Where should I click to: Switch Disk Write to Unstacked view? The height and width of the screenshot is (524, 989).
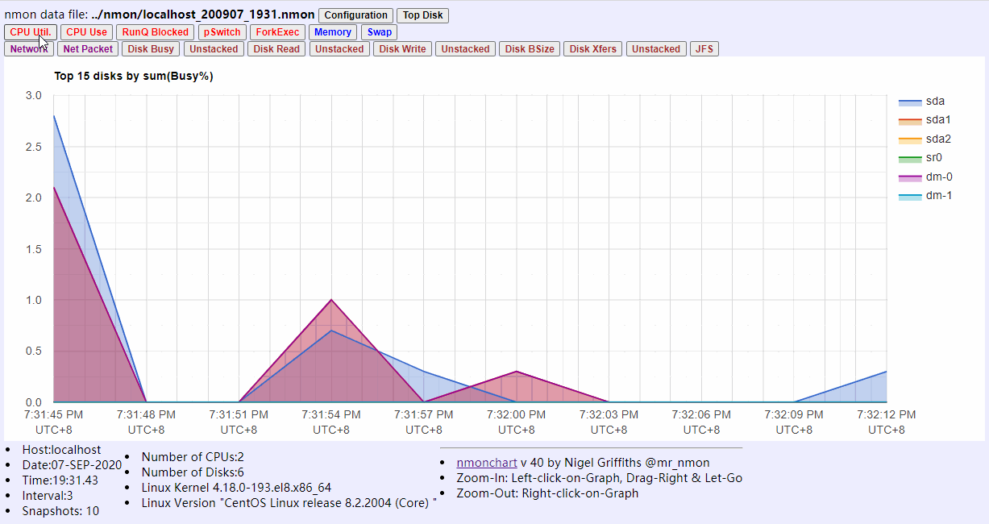point(465,48)
